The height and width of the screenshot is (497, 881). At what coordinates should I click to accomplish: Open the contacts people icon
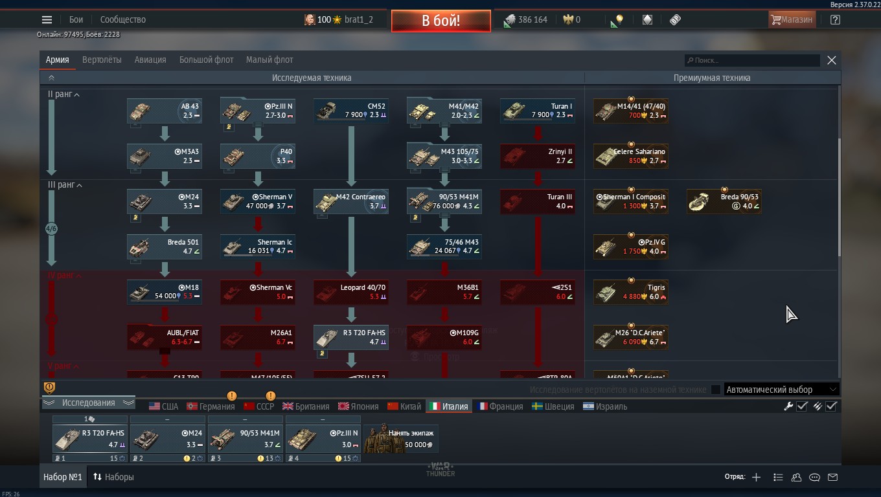[796, 477]
